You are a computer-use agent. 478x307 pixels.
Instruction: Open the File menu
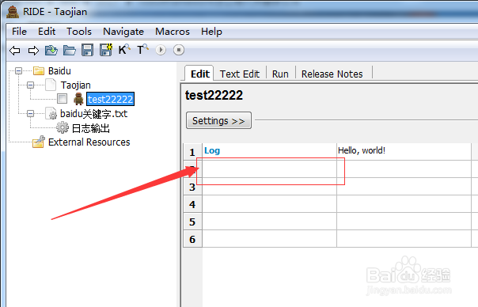coord(19,32)
